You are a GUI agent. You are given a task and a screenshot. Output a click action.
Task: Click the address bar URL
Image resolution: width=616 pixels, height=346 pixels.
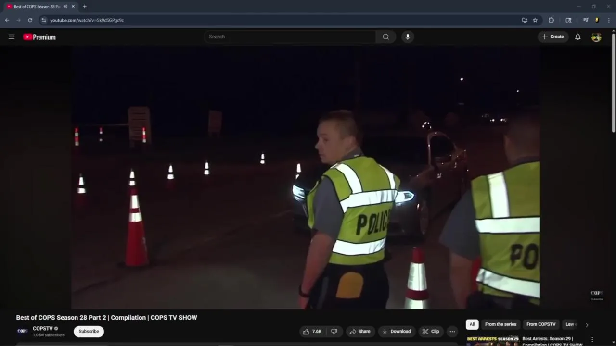click(x=87, y=20)
